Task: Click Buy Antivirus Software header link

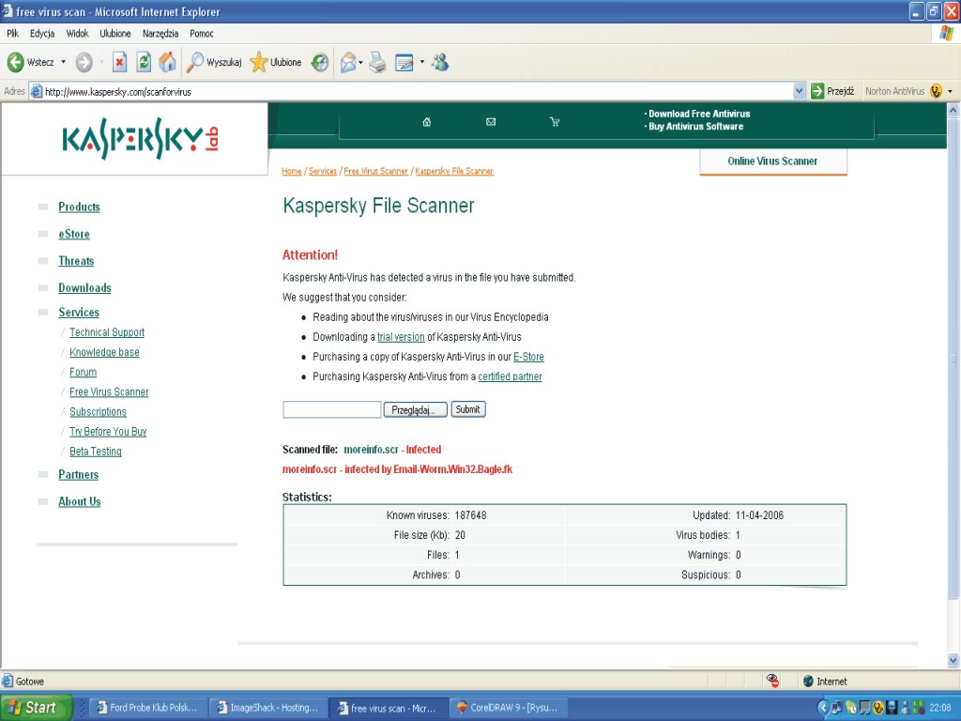Action: 695,127
